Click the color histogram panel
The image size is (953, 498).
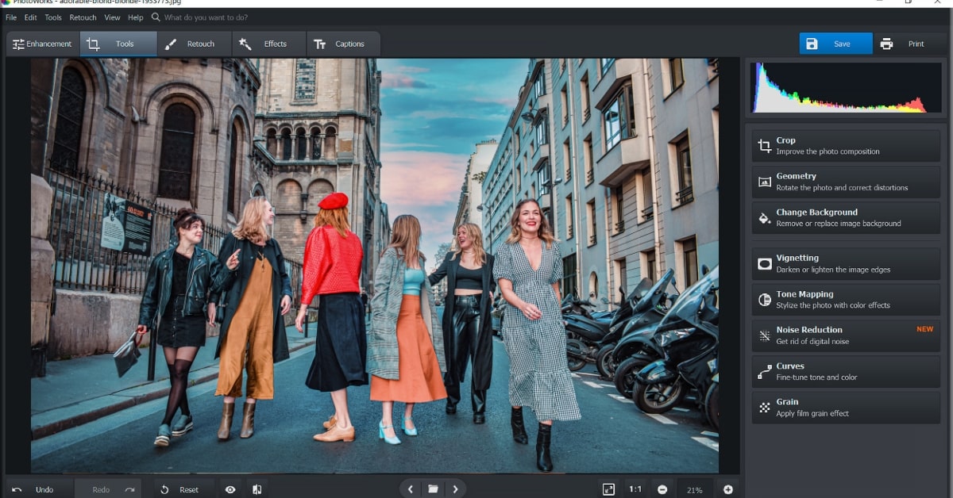click(x=847, y=87)
